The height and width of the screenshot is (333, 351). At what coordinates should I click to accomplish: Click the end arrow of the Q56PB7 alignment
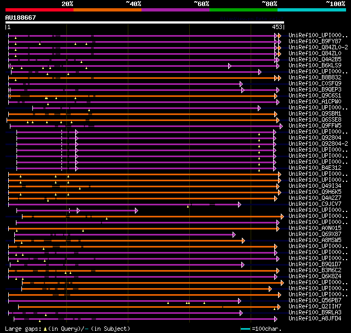tap(240, 301)
